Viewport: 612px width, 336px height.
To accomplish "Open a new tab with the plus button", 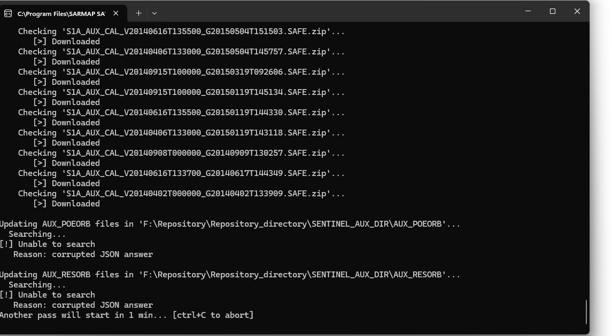I will 138,13.
